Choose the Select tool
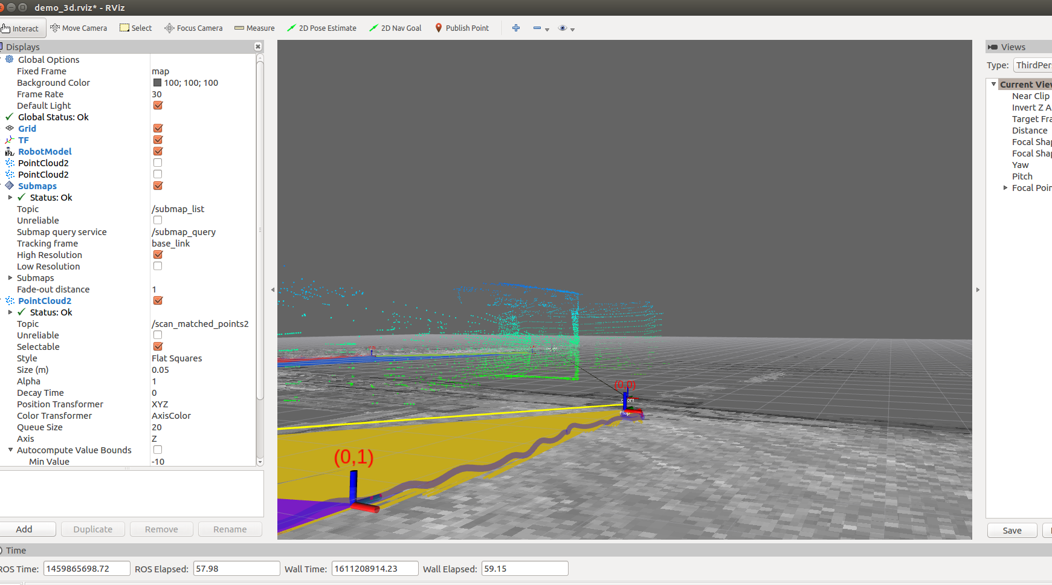Image resolution: width=1052 pixels, height=585 pixels. (135, 28)
